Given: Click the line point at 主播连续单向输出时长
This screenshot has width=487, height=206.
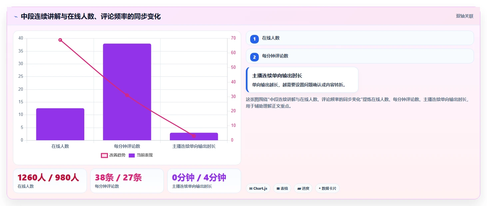Looking at the screenshot, I should 194,136.
